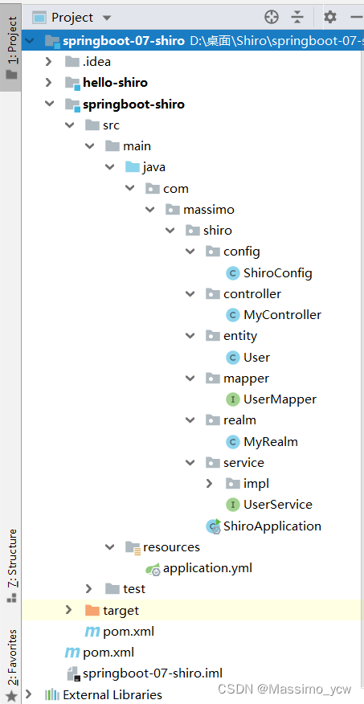Click the Maven icon of the root pom.xml
364x704 pixels.
72,652
